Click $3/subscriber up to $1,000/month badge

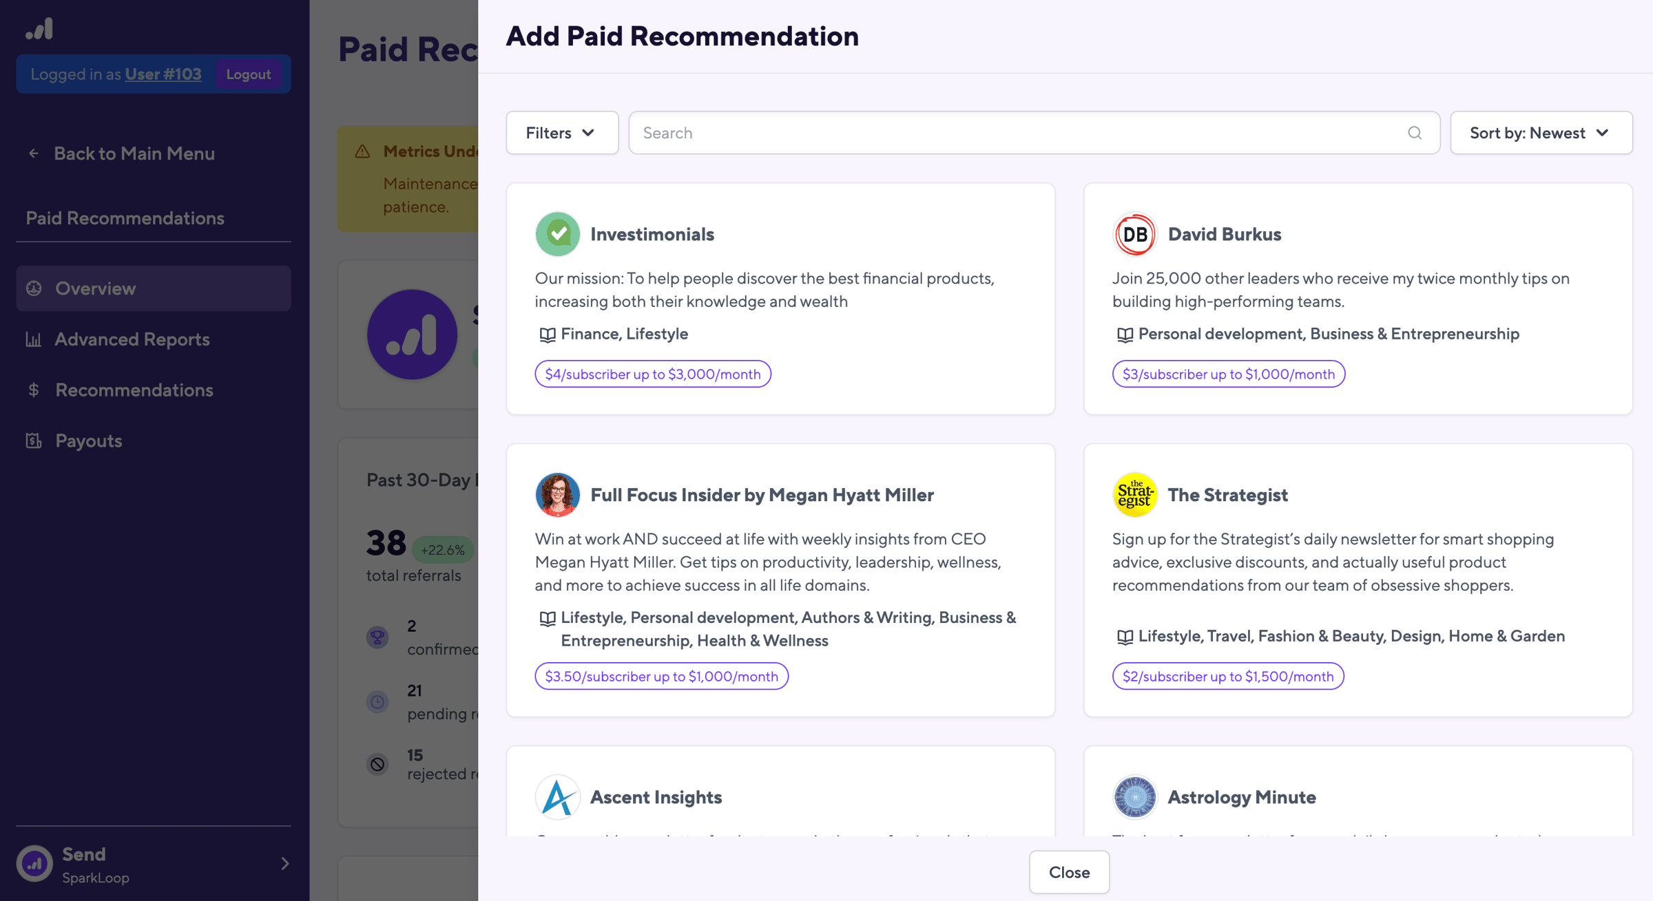[x=1229, y=374]
